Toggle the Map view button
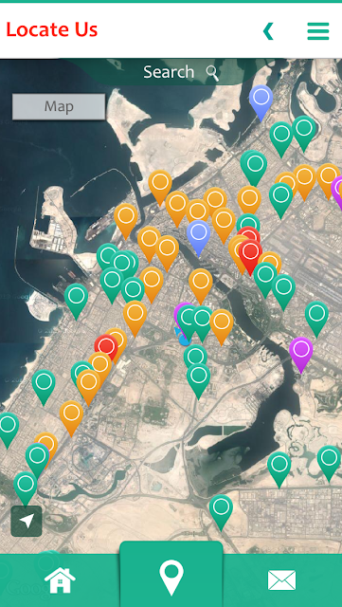342x607 pixels. (59, 106)
